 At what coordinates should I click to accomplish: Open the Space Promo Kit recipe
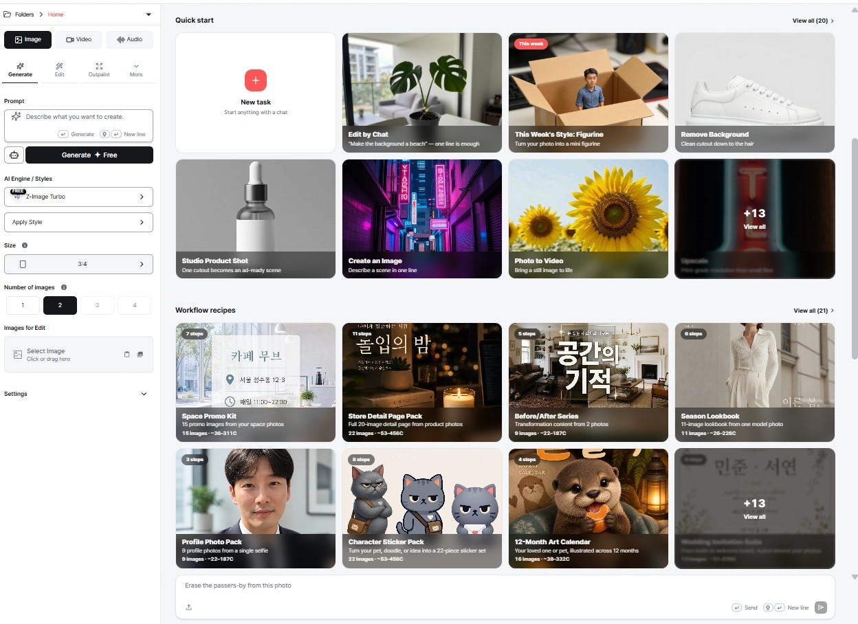tap(256, 382)
